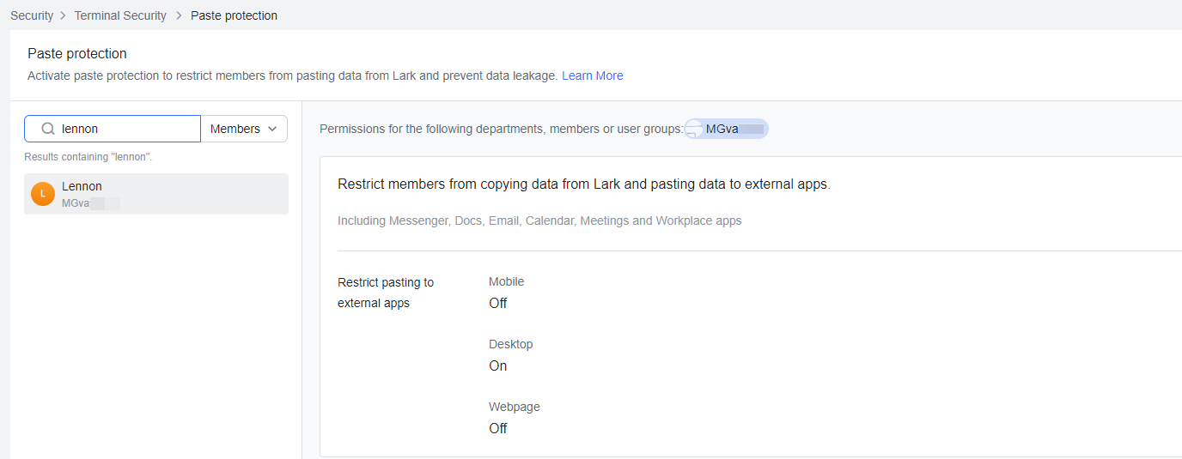Click the "Results containing lennon" text
Image resolution: width=1182 pixels, height=459 pixels.
tap(88, 157)
